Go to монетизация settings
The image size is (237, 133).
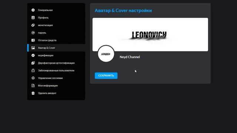tap(56, 25)
